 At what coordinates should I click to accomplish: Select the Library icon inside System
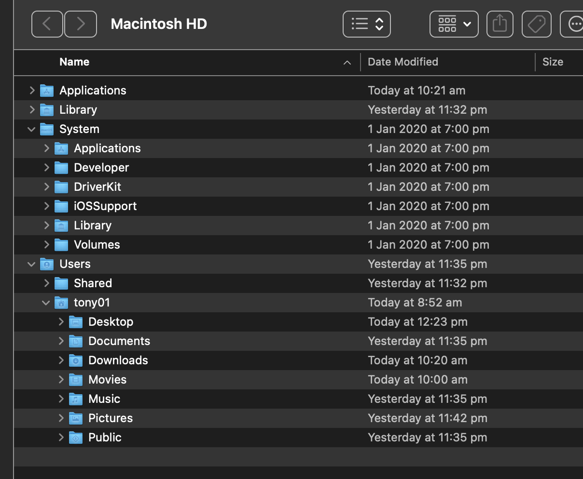61,226
